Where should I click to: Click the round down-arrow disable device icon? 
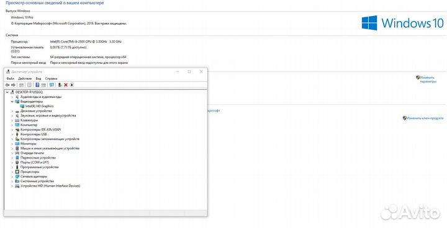(72, 85)
